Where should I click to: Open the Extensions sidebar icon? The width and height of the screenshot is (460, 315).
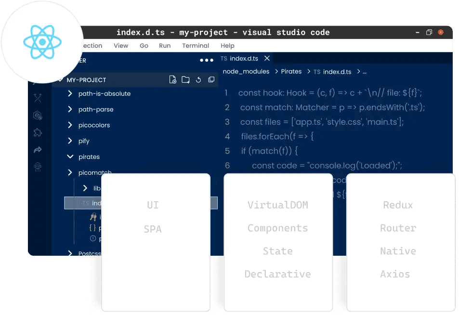(38, 132)
